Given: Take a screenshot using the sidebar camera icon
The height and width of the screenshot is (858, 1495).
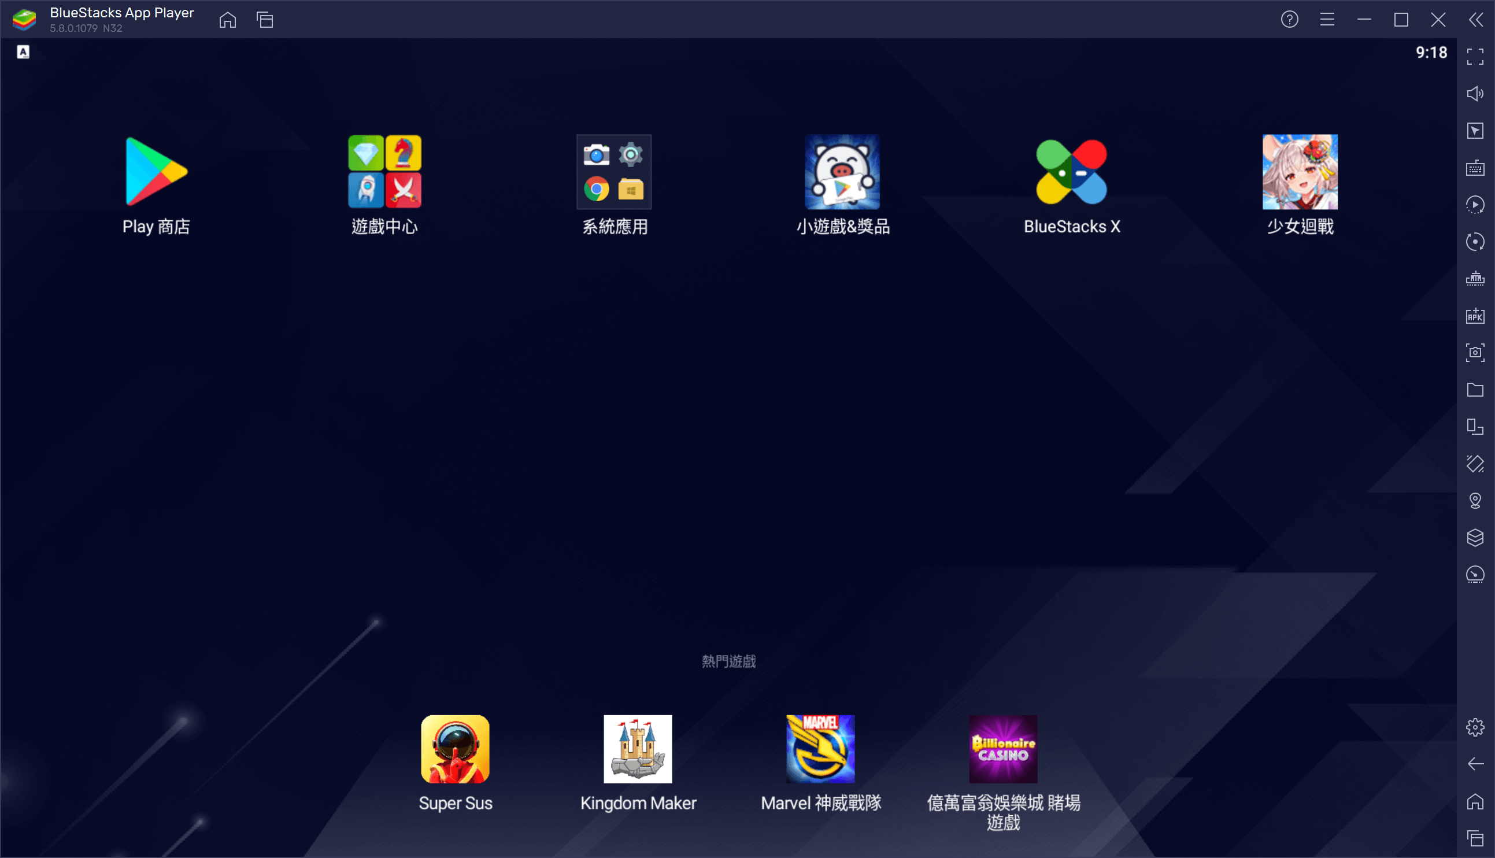Looking at the screenshot, I should [1475, 353].
